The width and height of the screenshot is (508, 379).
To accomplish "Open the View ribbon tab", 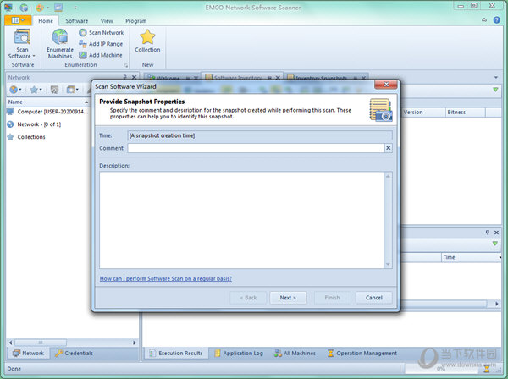I will 107,20.
